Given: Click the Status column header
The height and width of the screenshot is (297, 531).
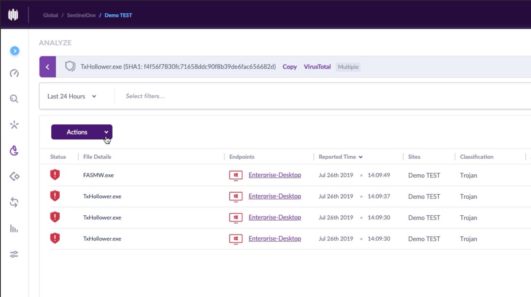Looking at the screenshot, I should 58,157.
